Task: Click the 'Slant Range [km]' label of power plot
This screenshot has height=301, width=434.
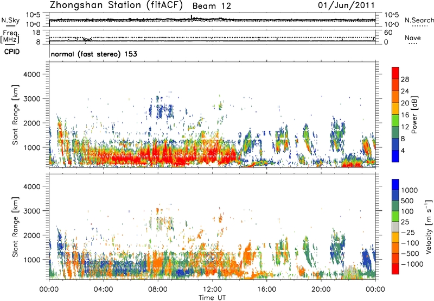Action: 15,115
